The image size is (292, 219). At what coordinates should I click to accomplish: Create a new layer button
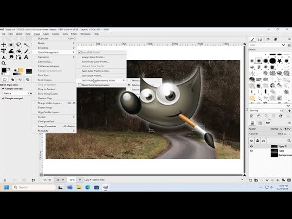(251, 180)
